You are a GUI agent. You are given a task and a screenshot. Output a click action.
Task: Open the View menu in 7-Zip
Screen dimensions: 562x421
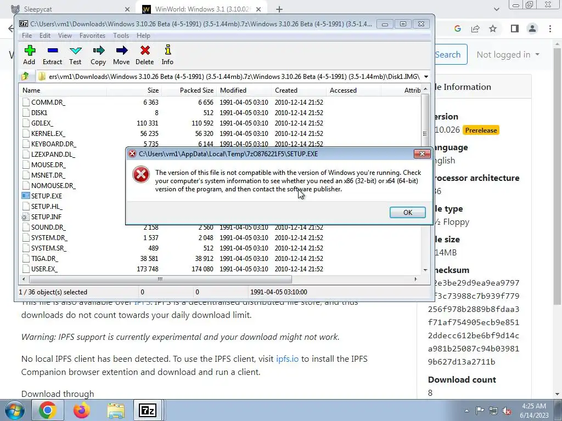pyautogui.click(x=65, y=36)
